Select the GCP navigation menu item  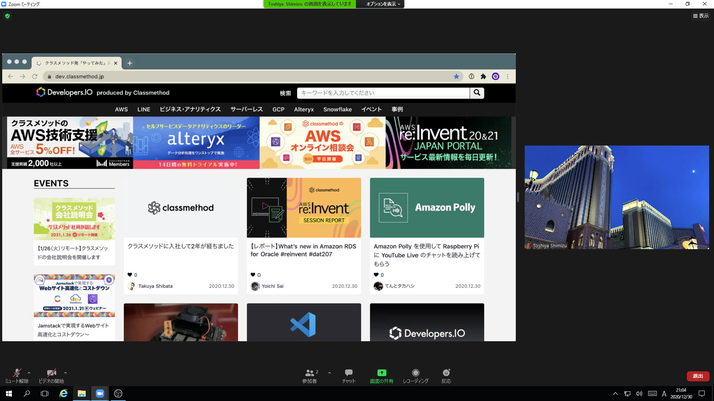coord(279,110)
